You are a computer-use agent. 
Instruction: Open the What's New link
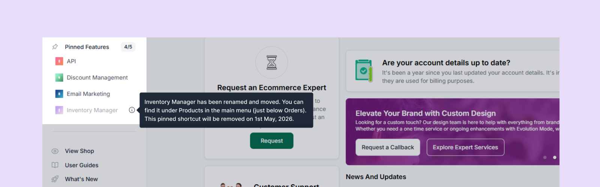point(81,179)
